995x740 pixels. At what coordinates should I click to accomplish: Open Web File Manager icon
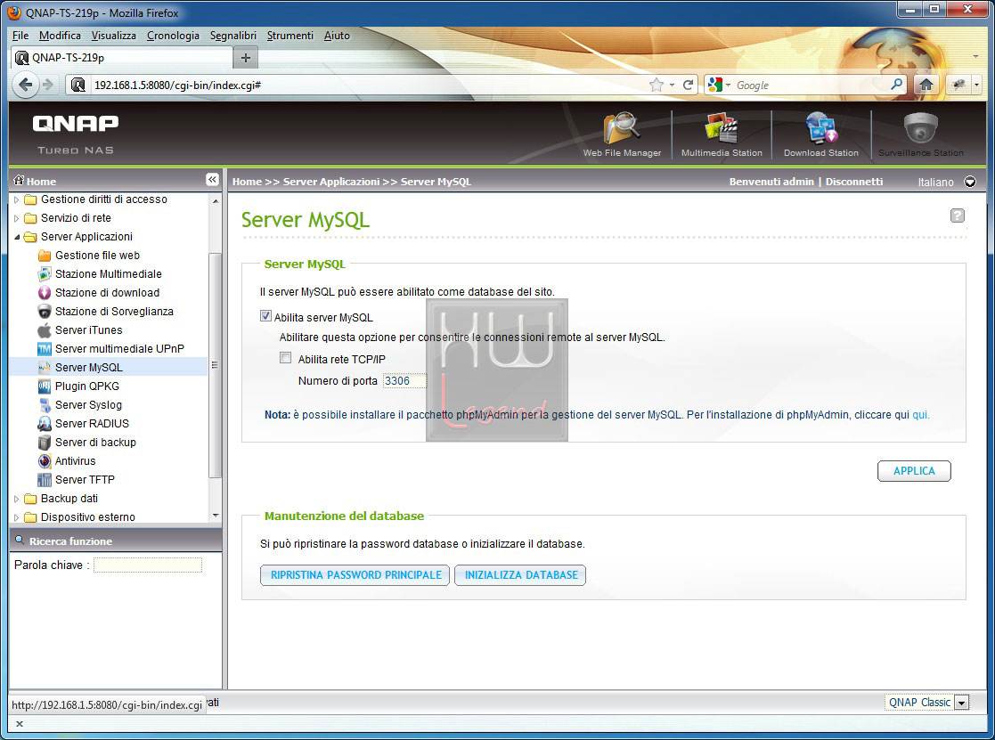pos(621,128)
